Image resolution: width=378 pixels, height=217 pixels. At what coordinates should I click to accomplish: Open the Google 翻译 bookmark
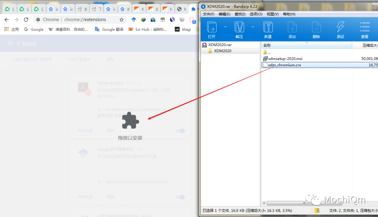pyautogui.click(x=109, y=29)
